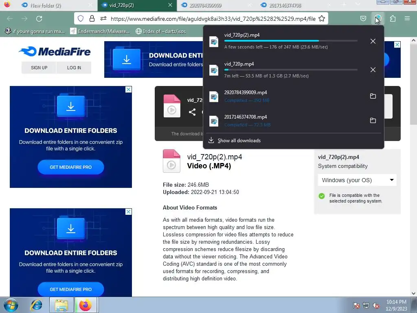Open the Firefox application hamburger menu

click(407, 19)
